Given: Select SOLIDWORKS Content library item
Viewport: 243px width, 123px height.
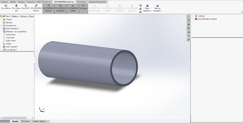Looking at the screenshot, I should tap(206, 19).
